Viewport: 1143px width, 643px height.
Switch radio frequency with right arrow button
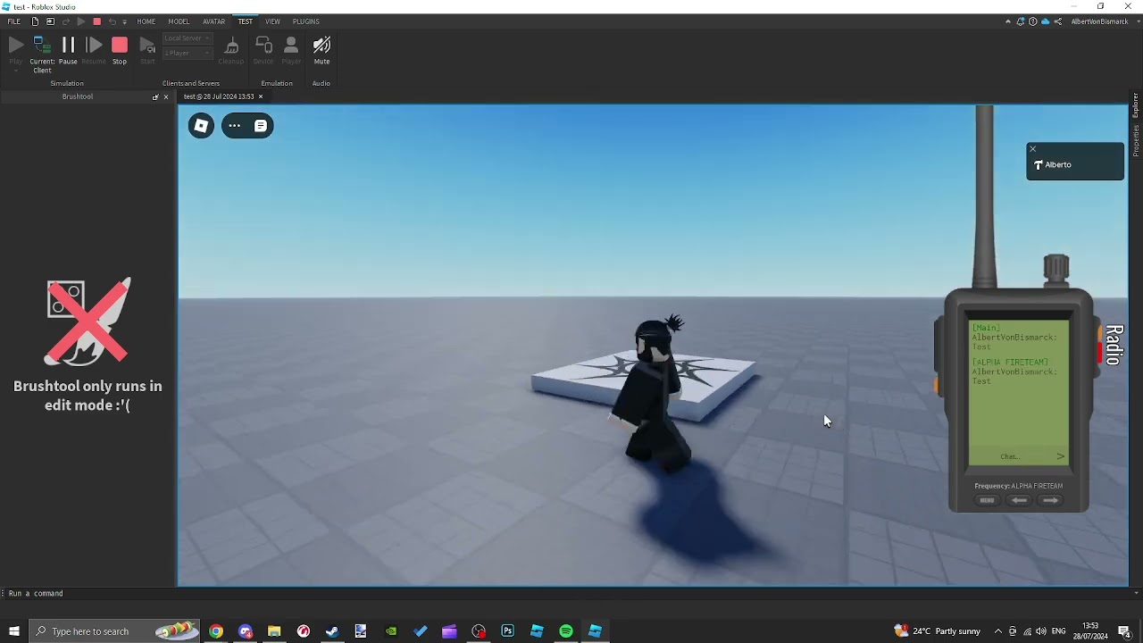pyautogui.click(x=1051, y=501)
